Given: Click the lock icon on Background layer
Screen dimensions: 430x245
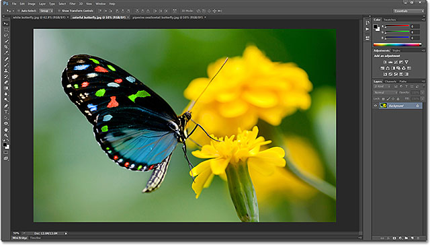Looking at the screenshot, I should coord(417,106).
